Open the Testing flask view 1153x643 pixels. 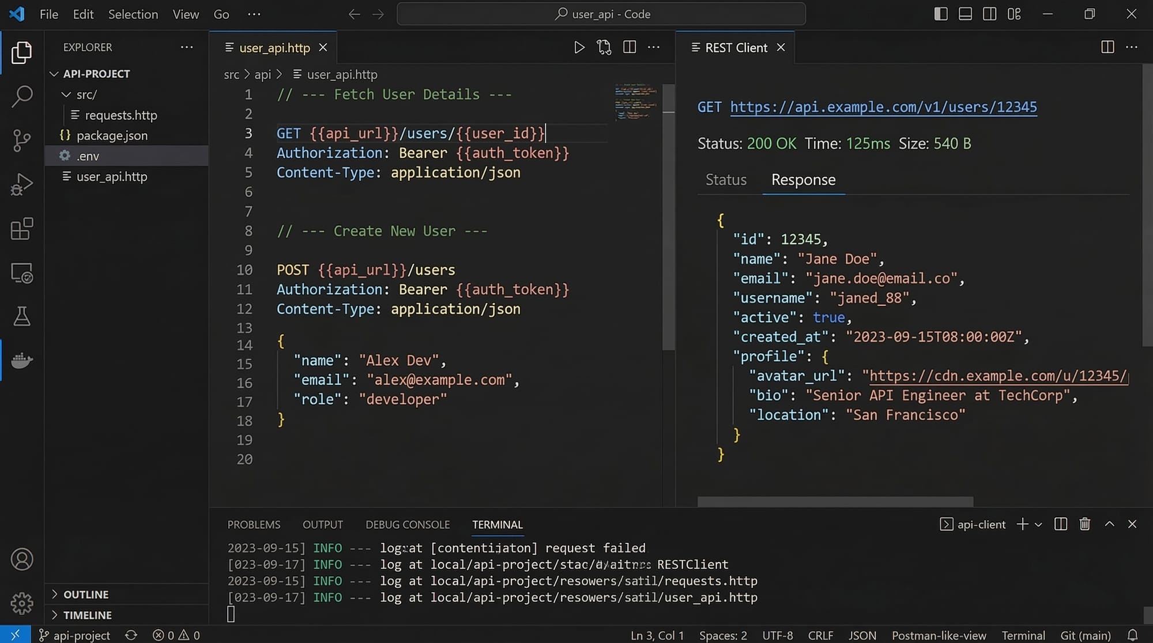(x=21, y=316)
